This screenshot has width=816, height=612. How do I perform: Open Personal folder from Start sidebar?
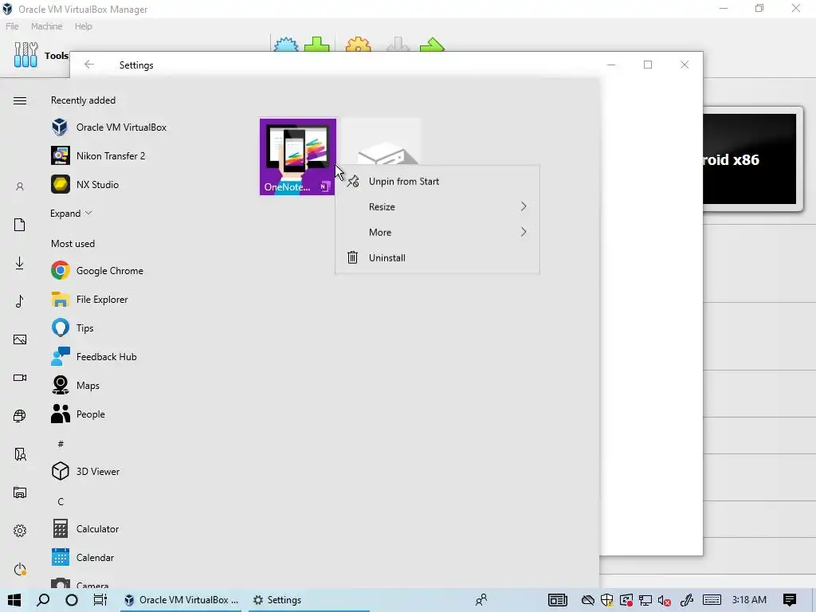pyautogui.click(x=20, y=454)
